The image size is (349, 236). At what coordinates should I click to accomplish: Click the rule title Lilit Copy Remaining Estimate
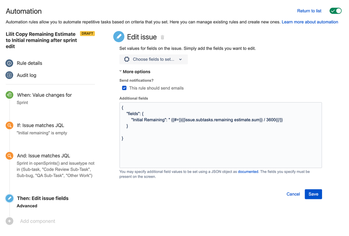point(42,40)
